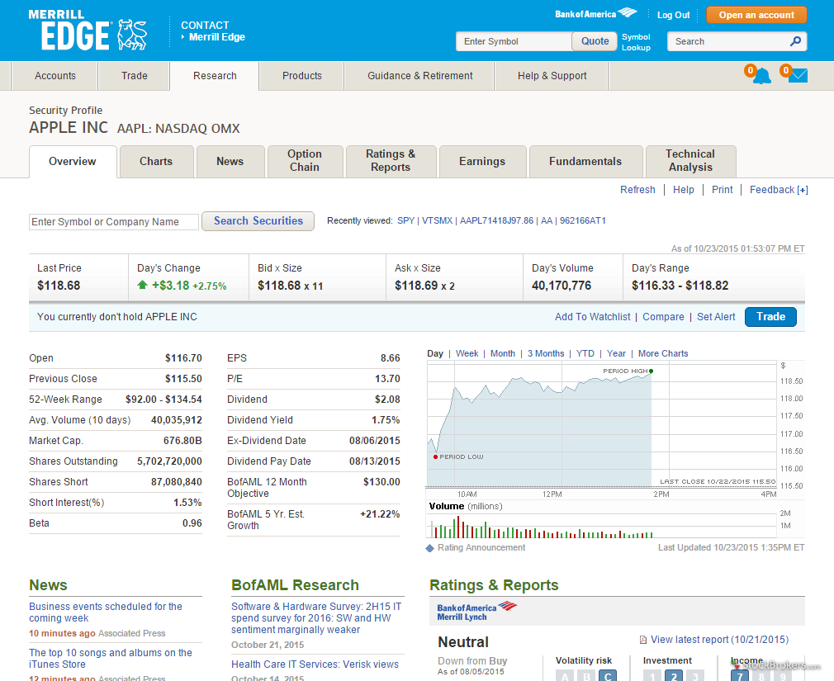Image resolution: width=834 pixels, height=681 pixels.
Task: Click the Period Low red marker
Action: (x=436, y=456)
